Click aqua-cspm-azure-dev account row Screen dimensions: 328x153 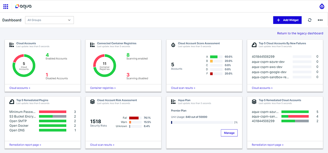pyautogui.click(x=285, y=62)
